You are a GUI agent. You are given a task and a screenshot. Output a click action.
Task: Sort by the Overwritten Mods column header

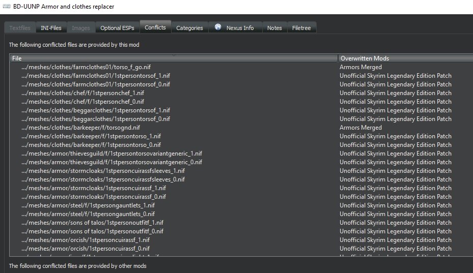pos(405,58)
